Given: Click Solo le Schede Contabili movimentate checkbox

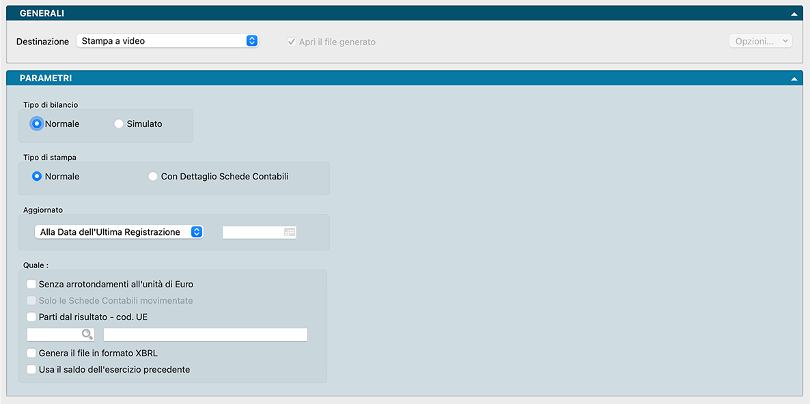Looking at the screenshot, I should [31, 300].
